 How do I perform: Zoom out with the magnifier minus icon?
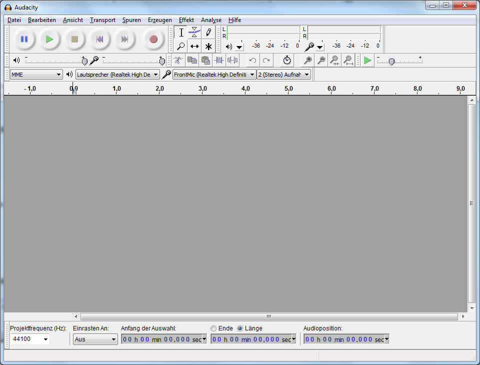(x=321, y=60)
